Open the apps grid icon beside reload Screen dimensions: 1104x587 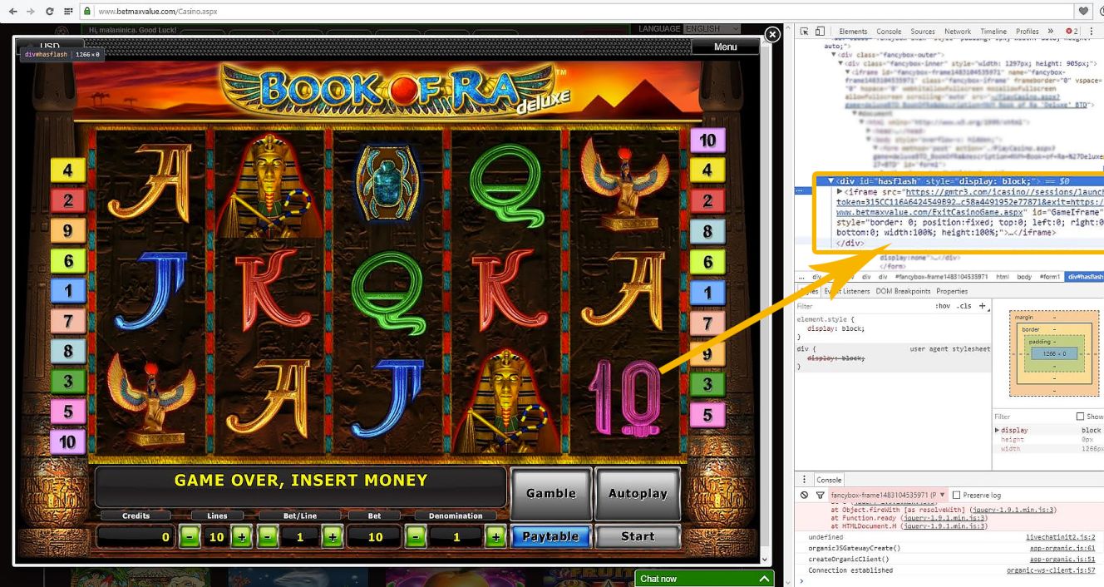[x=67, y=12]
